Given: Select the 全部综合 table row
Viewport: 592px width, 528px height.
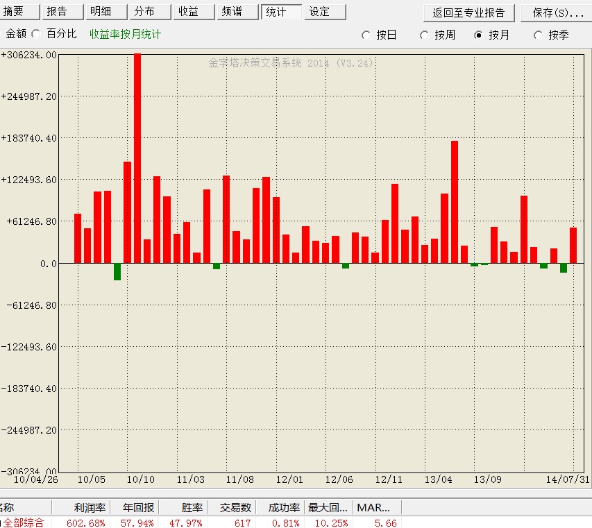Looking at the screenshot, I should 24,522.
